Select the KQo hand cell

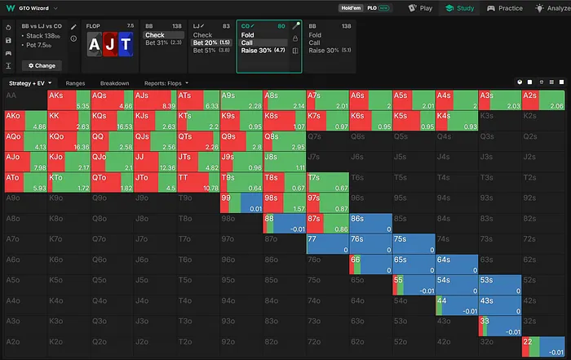click(x=69, y=141)
